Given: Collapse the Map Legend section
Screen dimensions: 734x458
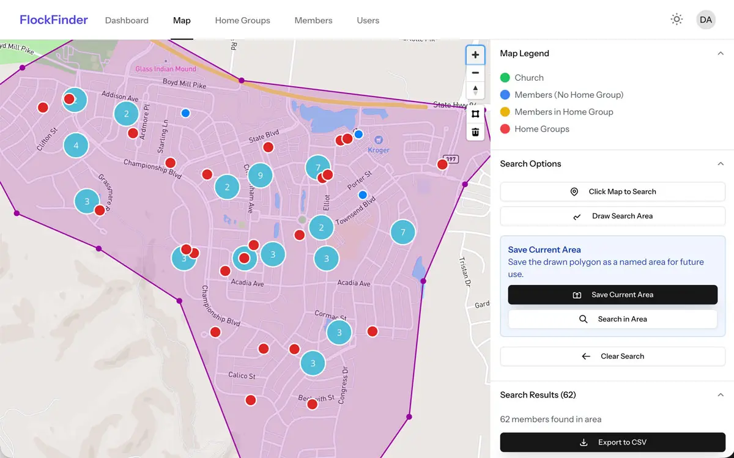Looking at the screenshot, I should (720, 54).
